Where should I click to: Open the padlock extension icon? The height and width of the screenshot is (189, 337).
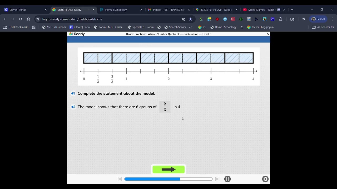click(x=265, y=19)
